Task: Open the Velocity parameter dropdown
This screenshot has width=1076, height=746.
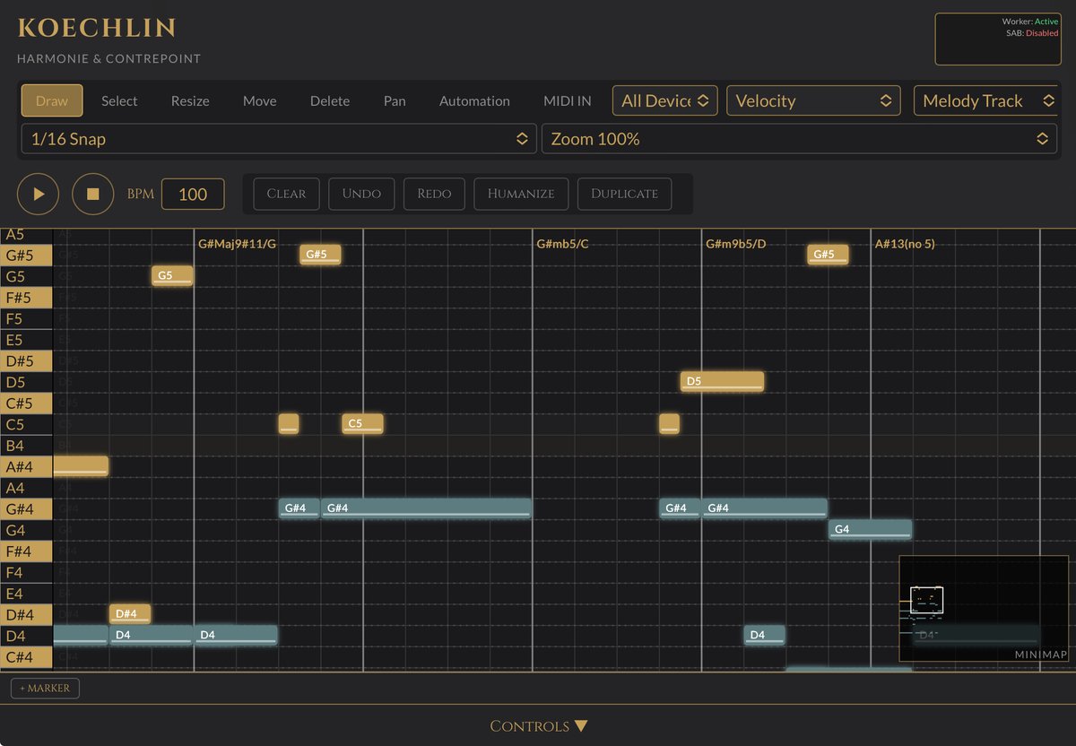Action: point(812,100)
